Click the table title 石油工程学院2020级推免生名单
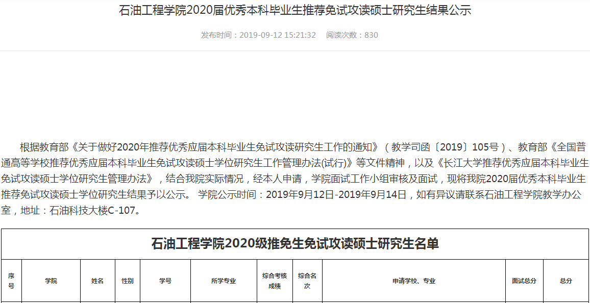Image resolution: width=590 pixels, height=303 pixels. (x=295, y=244)
